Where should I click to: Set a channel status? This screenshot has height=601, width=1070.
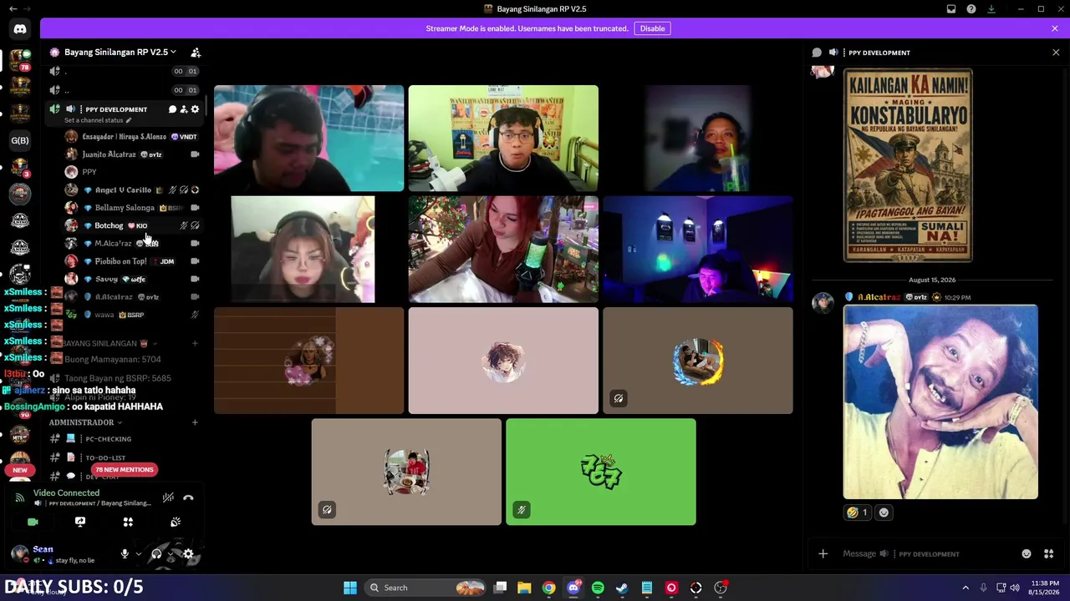98,120
